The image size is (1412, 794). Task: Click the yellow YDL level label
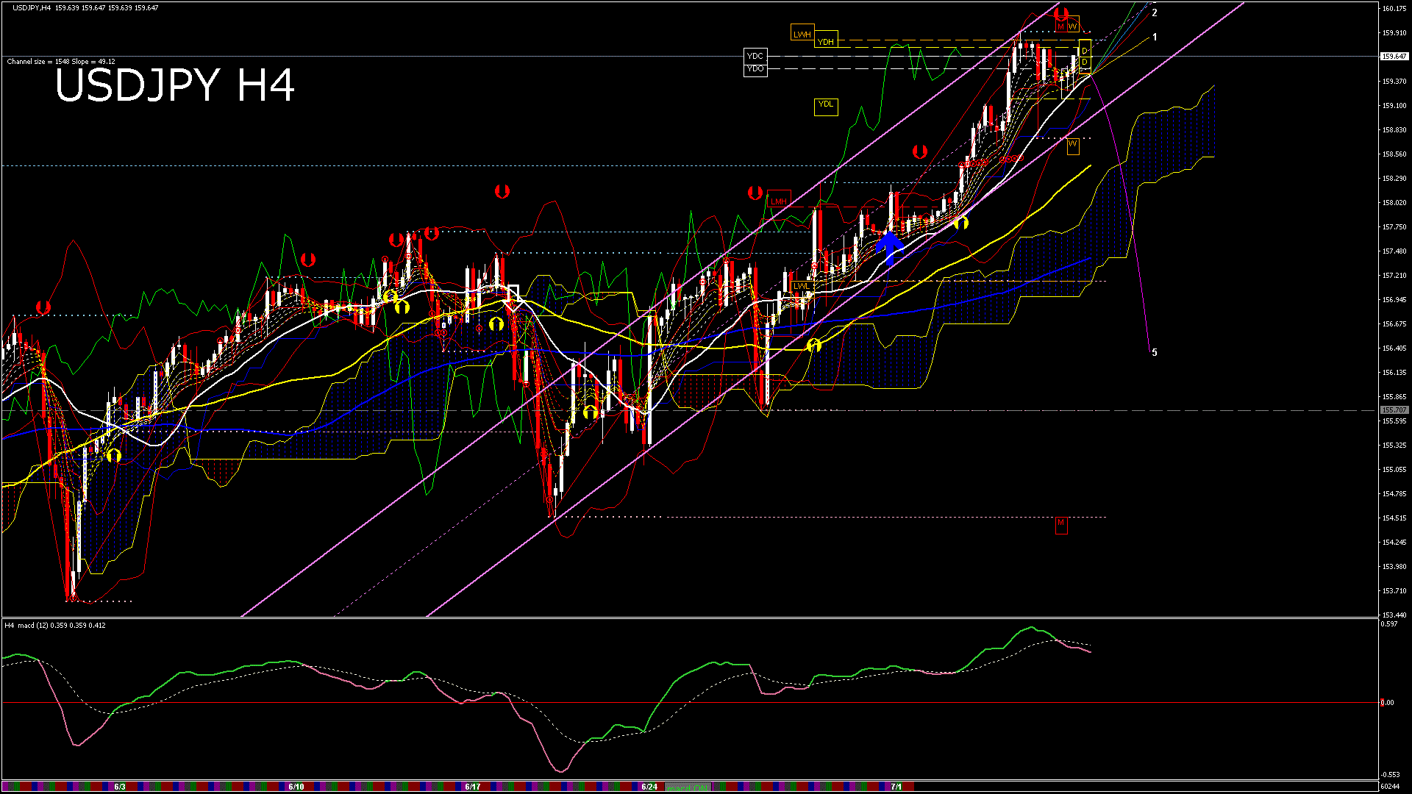point(826,105)
